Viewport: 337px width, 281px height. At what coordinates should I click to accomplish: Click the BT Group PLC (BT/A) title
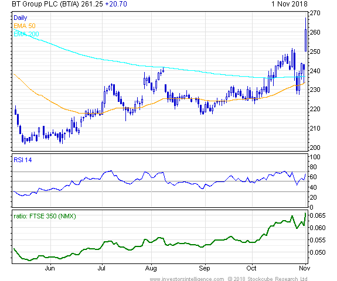pyautogui.click(x=45, y=4)
